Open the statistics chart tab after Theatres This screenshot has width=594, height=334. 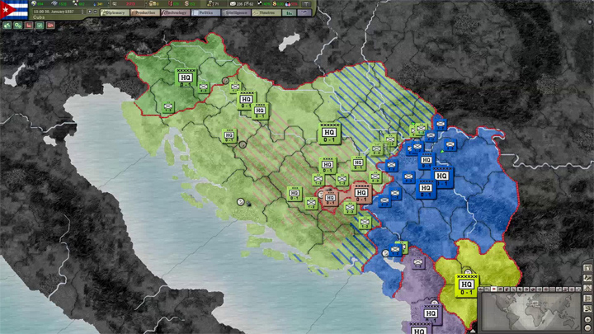290,12
